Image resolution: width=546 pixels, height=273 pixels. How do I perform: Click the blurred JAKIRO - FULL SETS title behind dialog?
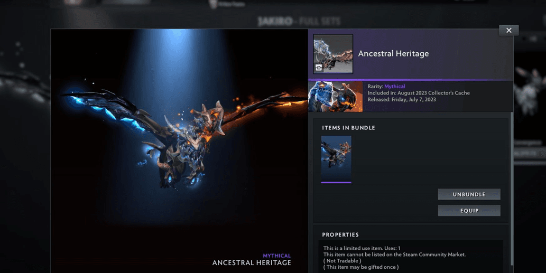(299, 21)
